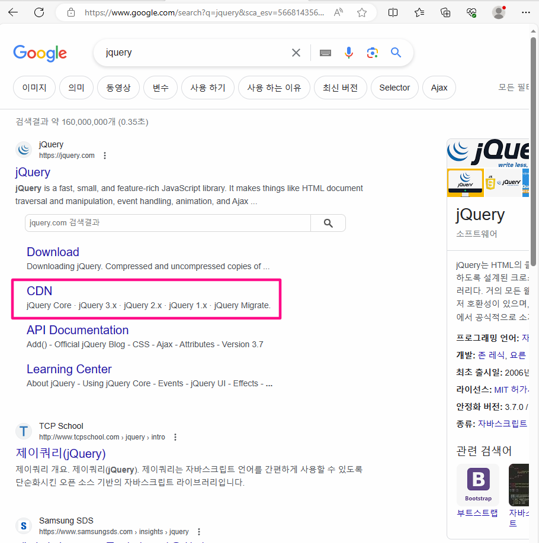The height and width of the screenshot is (543, 539).
Task: Open the Learning Center sitelink
Action: pyautogui.click(x=69, y=369)
